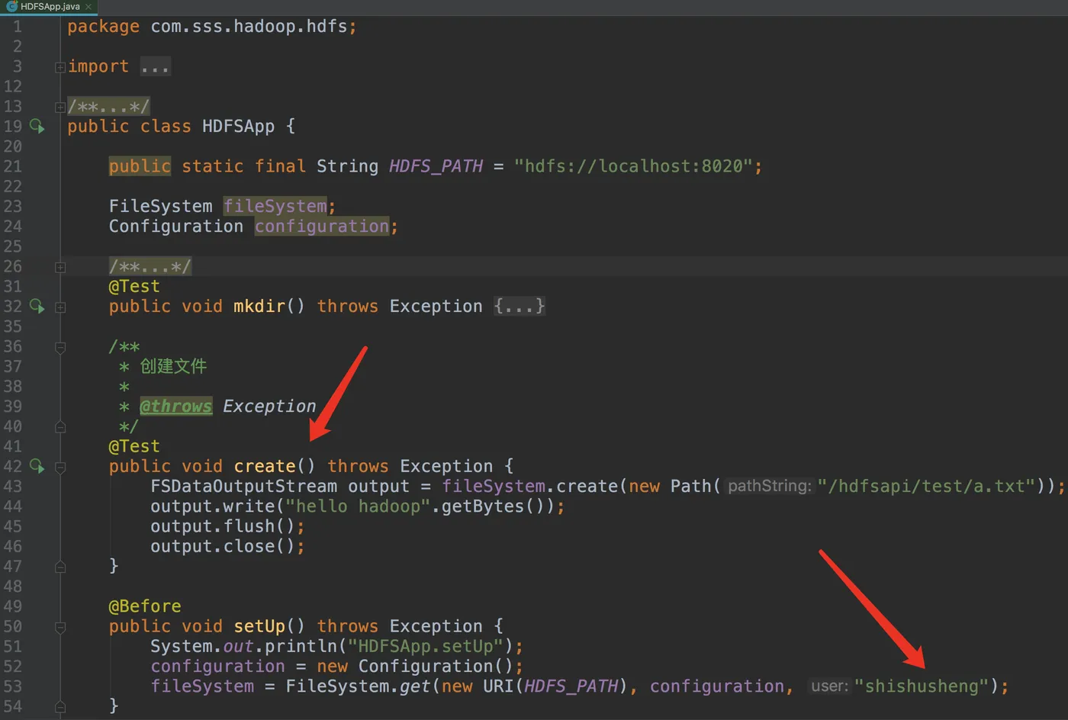1068x720 pixels.
Task: Collapse the create method at line 42
Action: (x=60, y=467)
